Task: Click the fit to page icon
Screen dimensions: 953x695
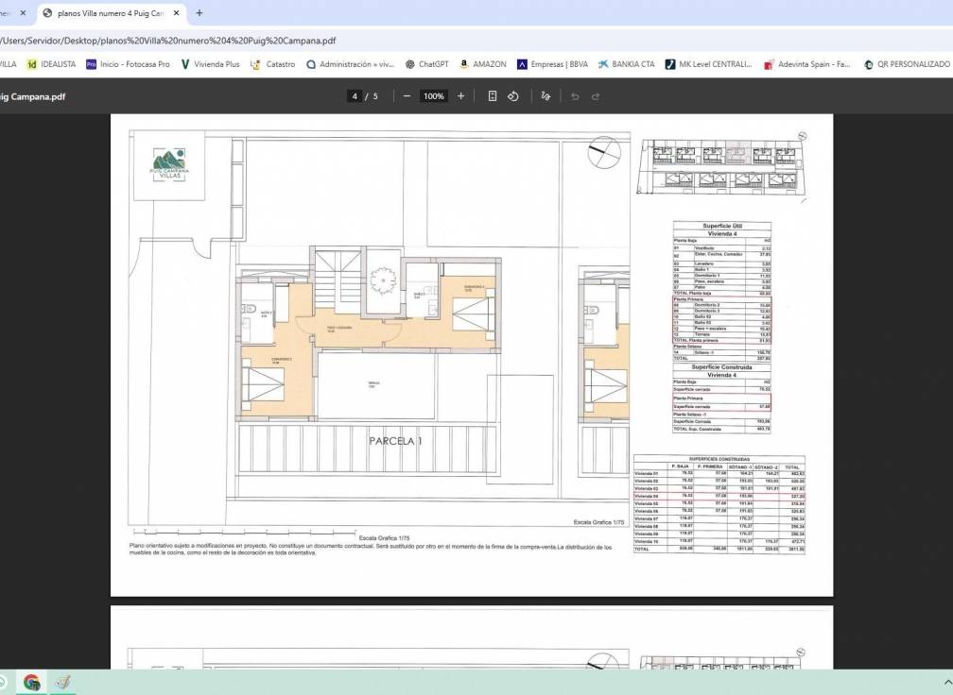Action: point(492,96)
